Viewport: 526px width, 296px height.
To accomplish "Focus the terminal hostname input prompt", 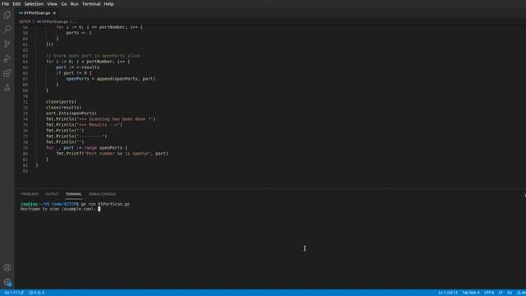I will 99,209.
